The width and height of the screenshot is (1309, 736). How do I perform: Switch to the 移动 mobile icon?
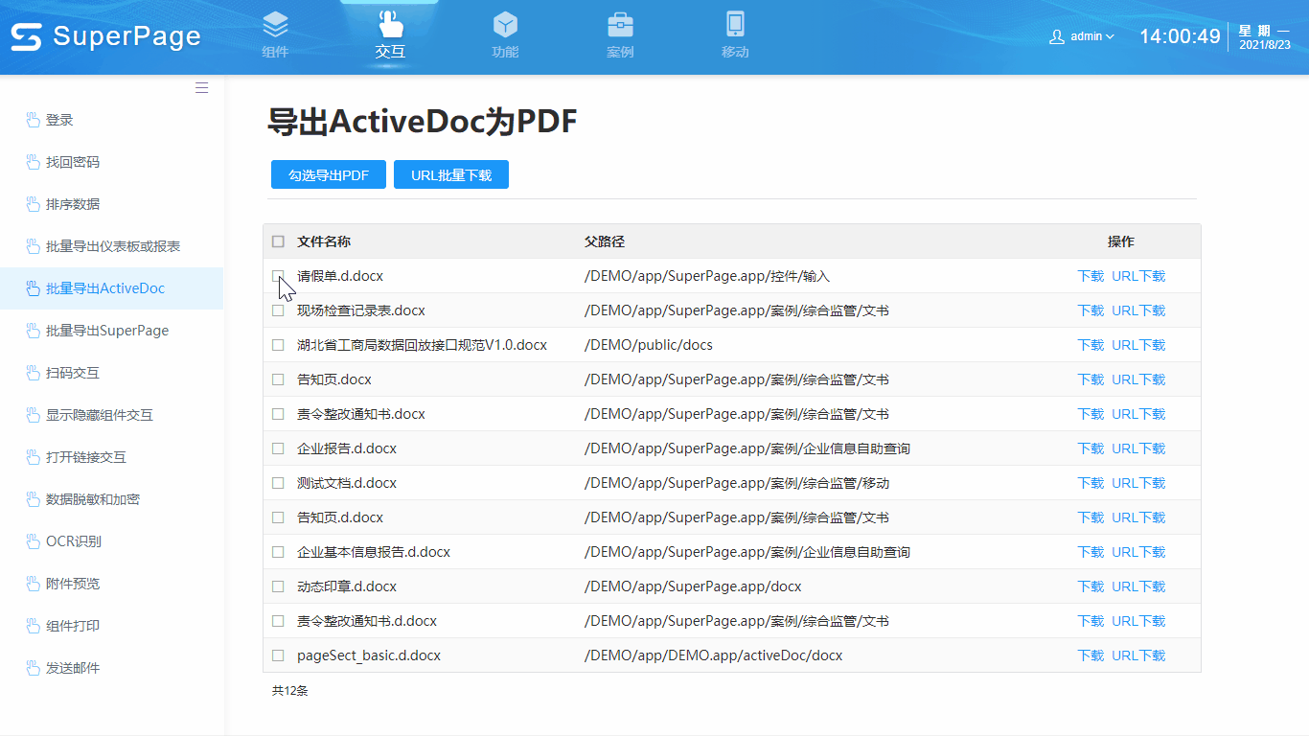point(735,25)
